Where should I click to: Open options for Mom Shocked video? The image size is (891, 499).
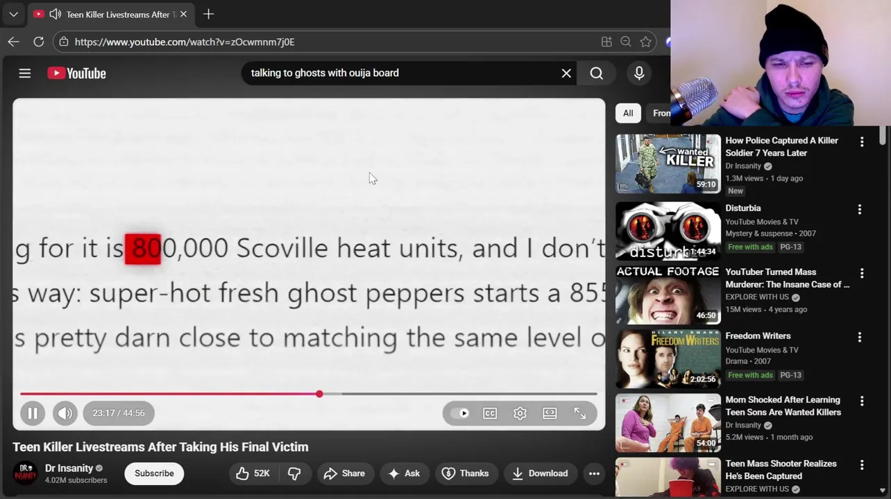[862, 401]
